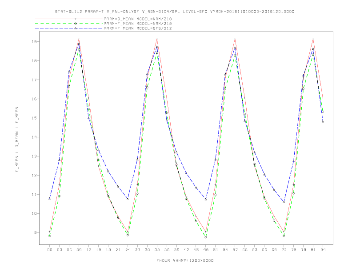Click x-axis forecast hour label 24
The width and height of the screenshot is (352, 272).
coord(128,250)
